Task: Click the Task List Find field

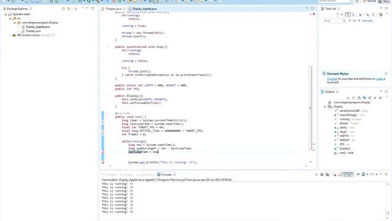Action: point(334,21)
